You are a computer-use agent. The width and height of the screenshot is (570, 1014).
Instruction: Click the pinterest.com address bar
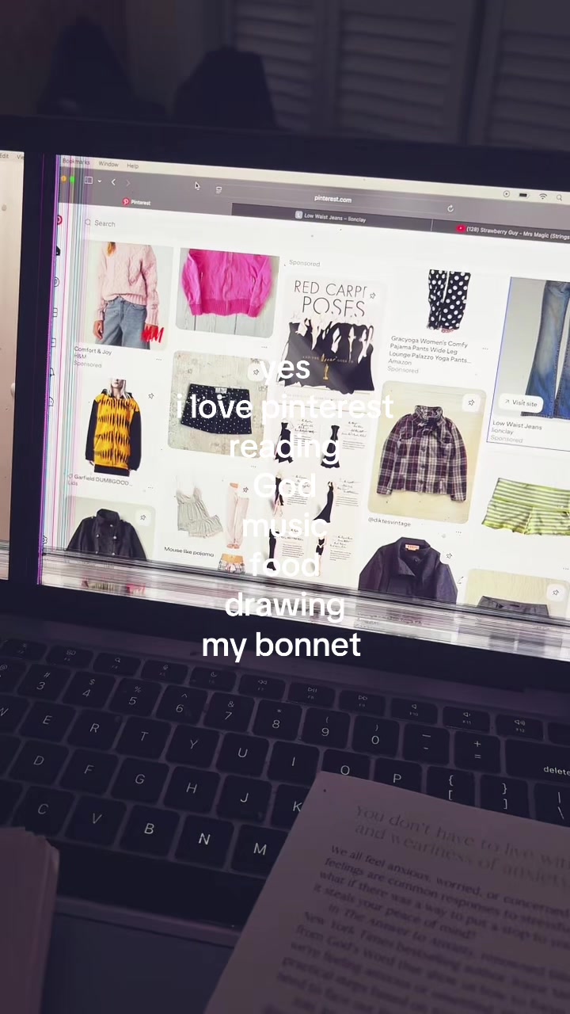tap(332, 199)
